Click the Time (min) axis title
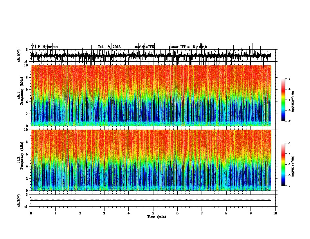The height and width of the screenshot is (239, 310). 157,217
